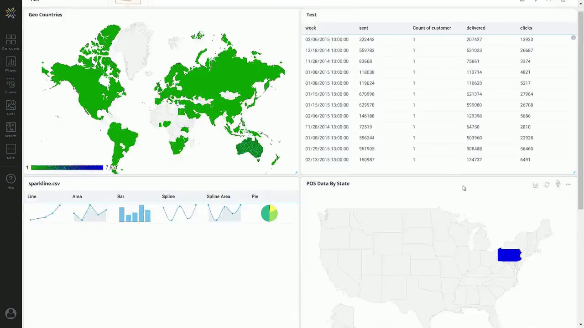Screen dimensions: 584x328
Task: Sort table by the sent column header
Action: pyautogui.click(x=363, y=28)
